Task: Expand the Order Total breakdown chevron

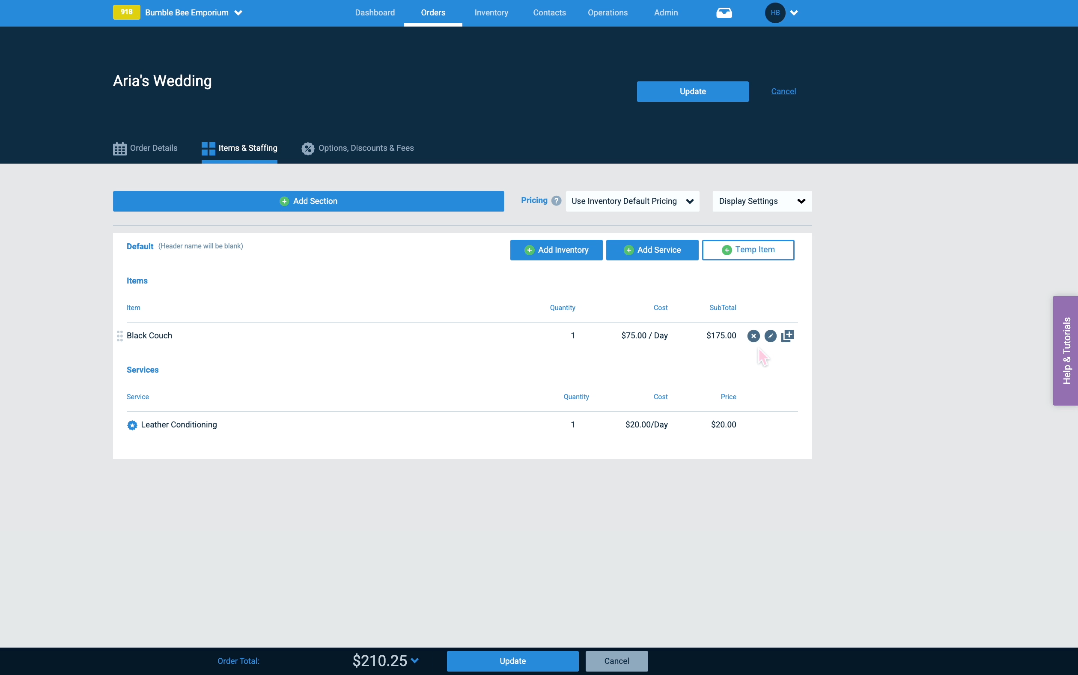Action: tap(415, 660)
